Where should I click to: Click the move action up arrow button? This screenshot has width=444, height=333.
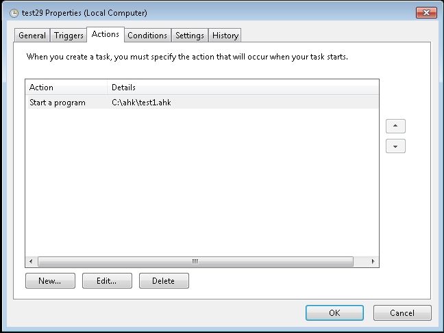(x=395, y=126)
